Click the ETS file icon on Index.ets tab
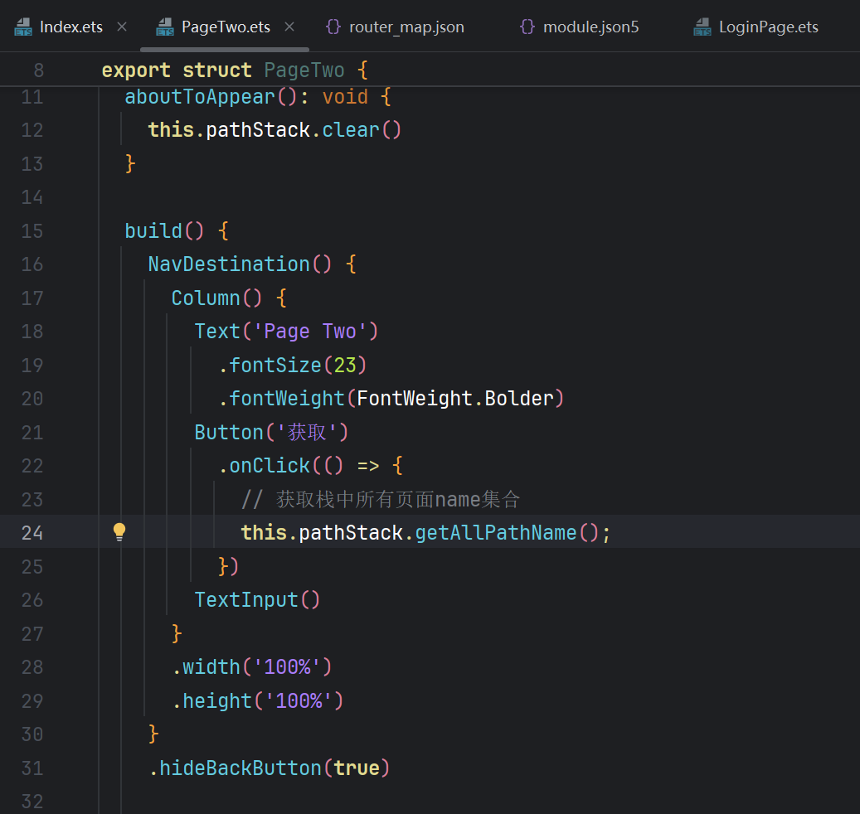Viewport: 860px width, 814px height. 23,27
